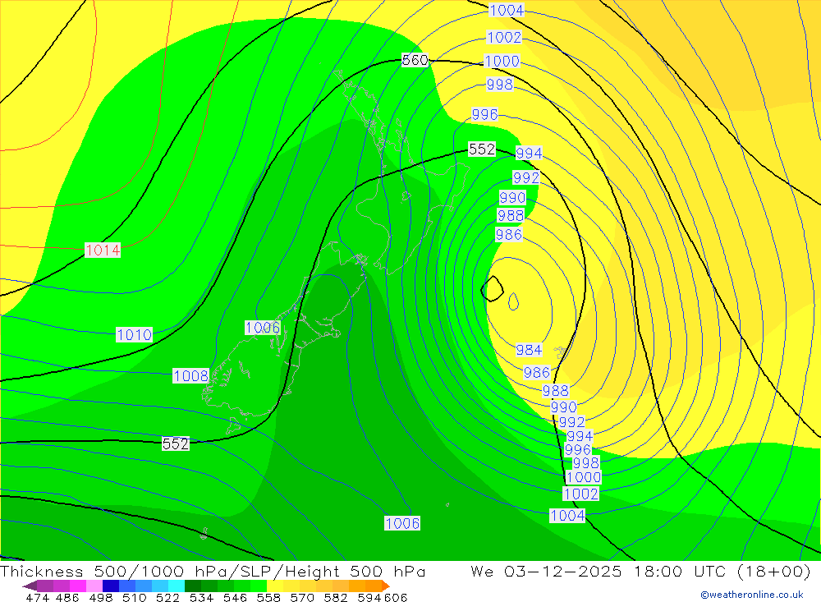Image resolution: width=821 pixels, height=602 pixels.
Task: Click the 560 height contour label
Action: [x=415, y=60]
